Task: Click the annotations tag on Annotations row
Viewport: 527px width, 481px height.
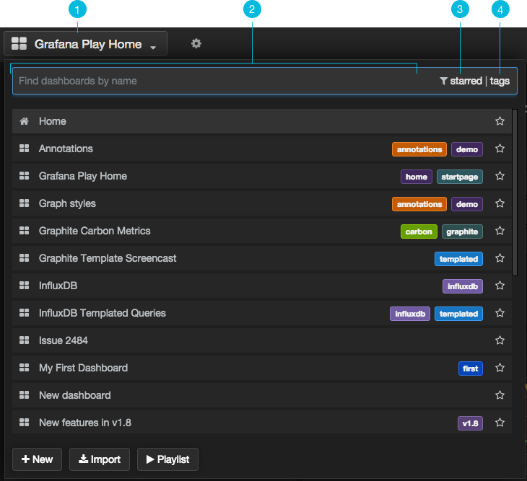Action: coord(419,149)
